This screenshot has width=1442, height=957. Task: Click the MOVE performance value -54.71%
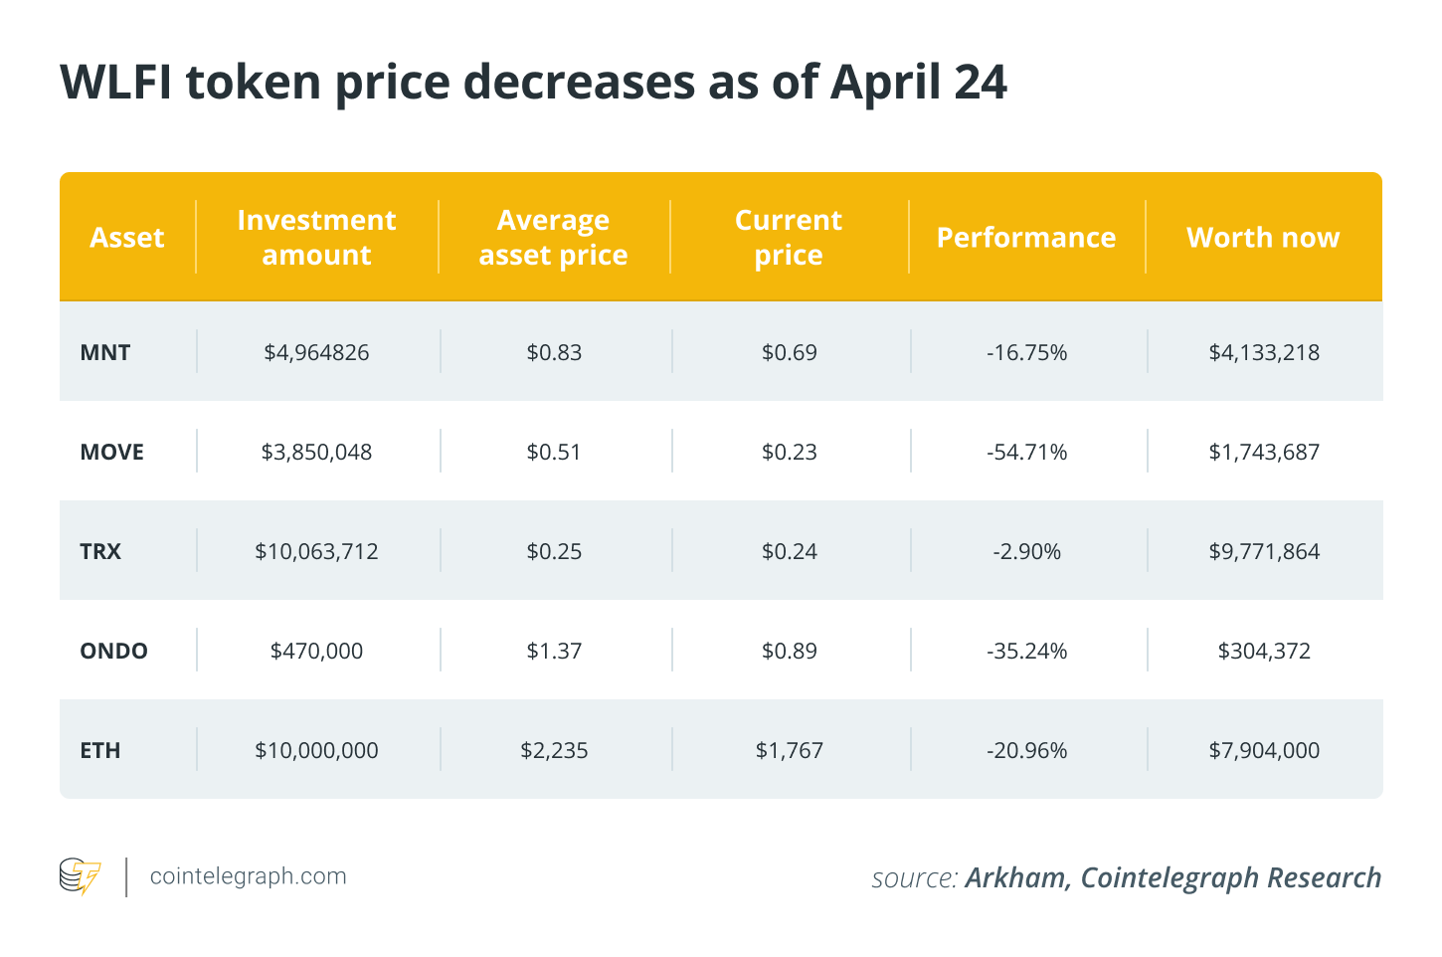tap(1027, 452)
